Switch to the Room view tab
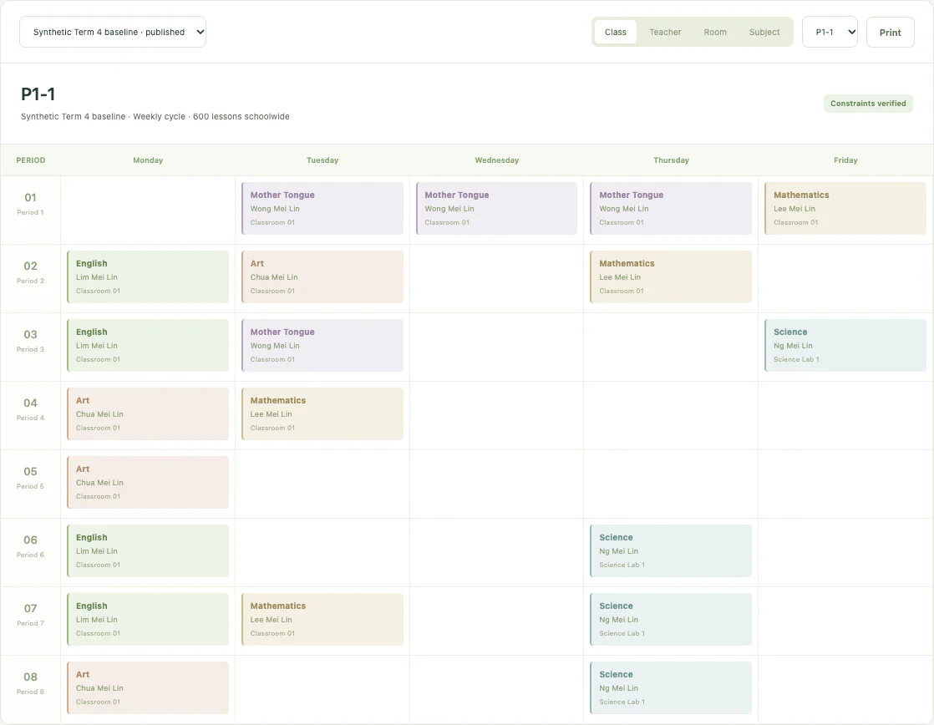 click(715, 33)
